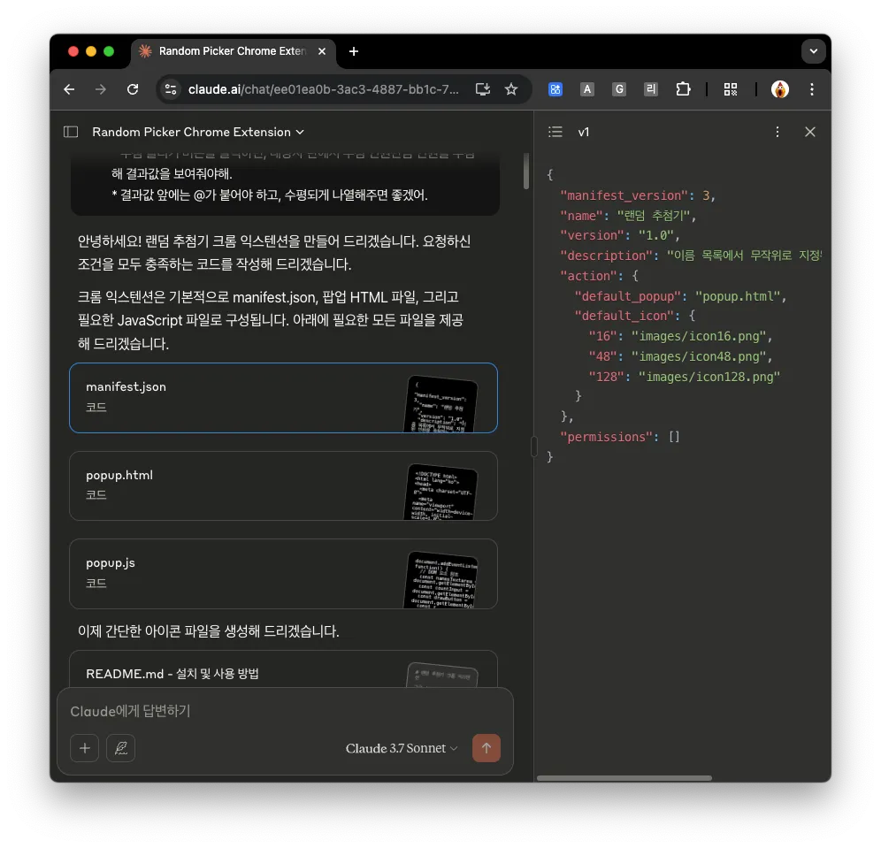The image size is (881, 848).
Task: Open the tab search dropdown arrow
Action: point(813,51)
